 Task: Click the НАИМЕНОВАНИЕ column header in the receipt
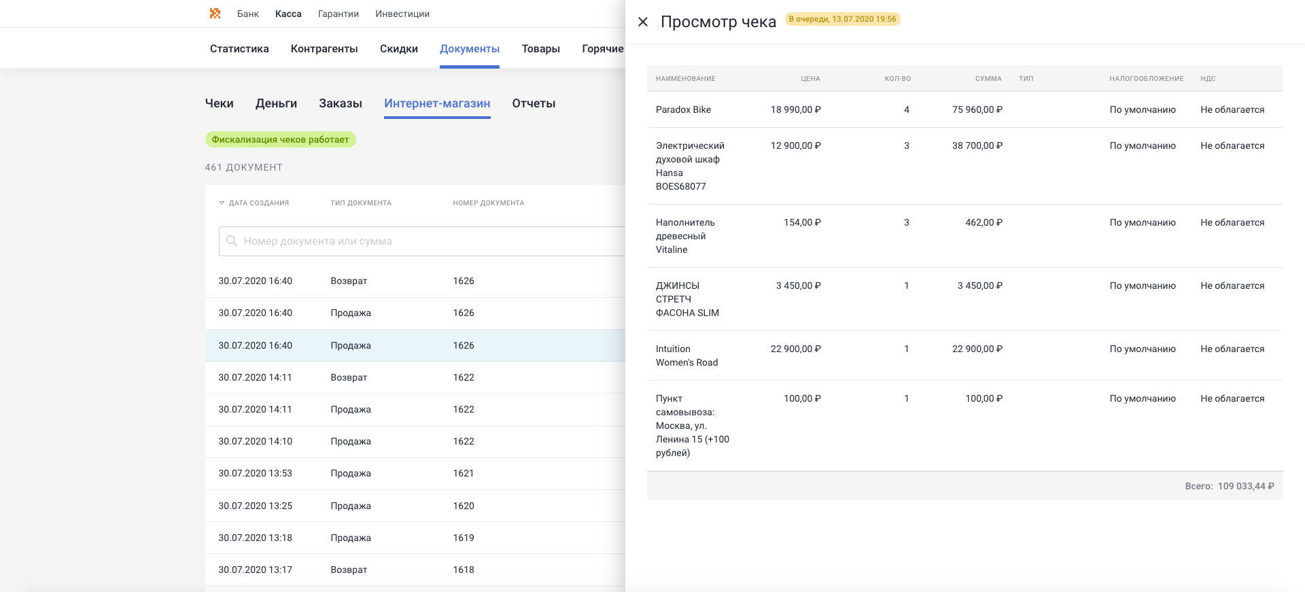(x=686, y=79)
